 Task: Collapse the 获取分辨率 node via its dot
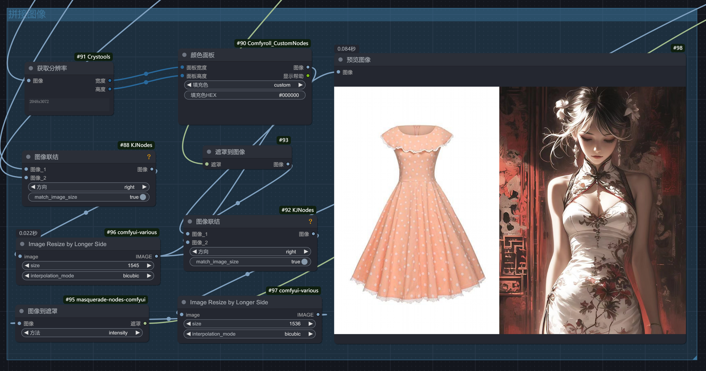(31, 68)
